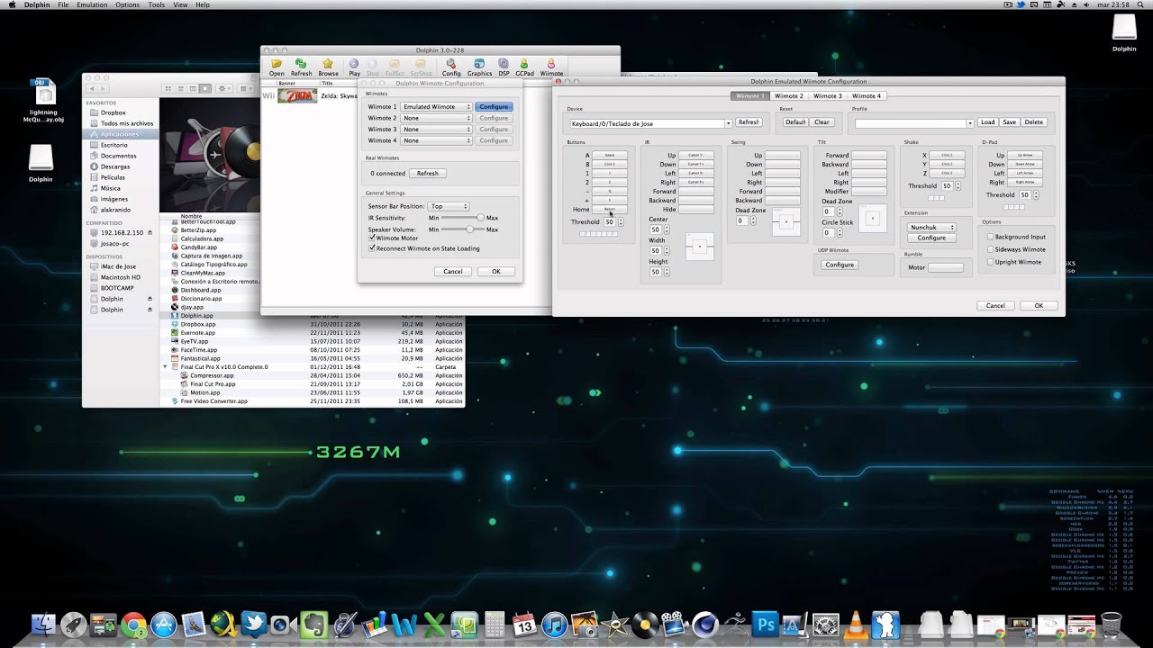Open the Wiimote 4 source dropdown
This screenshot has height=648, width=1153.
click(436, 140)
